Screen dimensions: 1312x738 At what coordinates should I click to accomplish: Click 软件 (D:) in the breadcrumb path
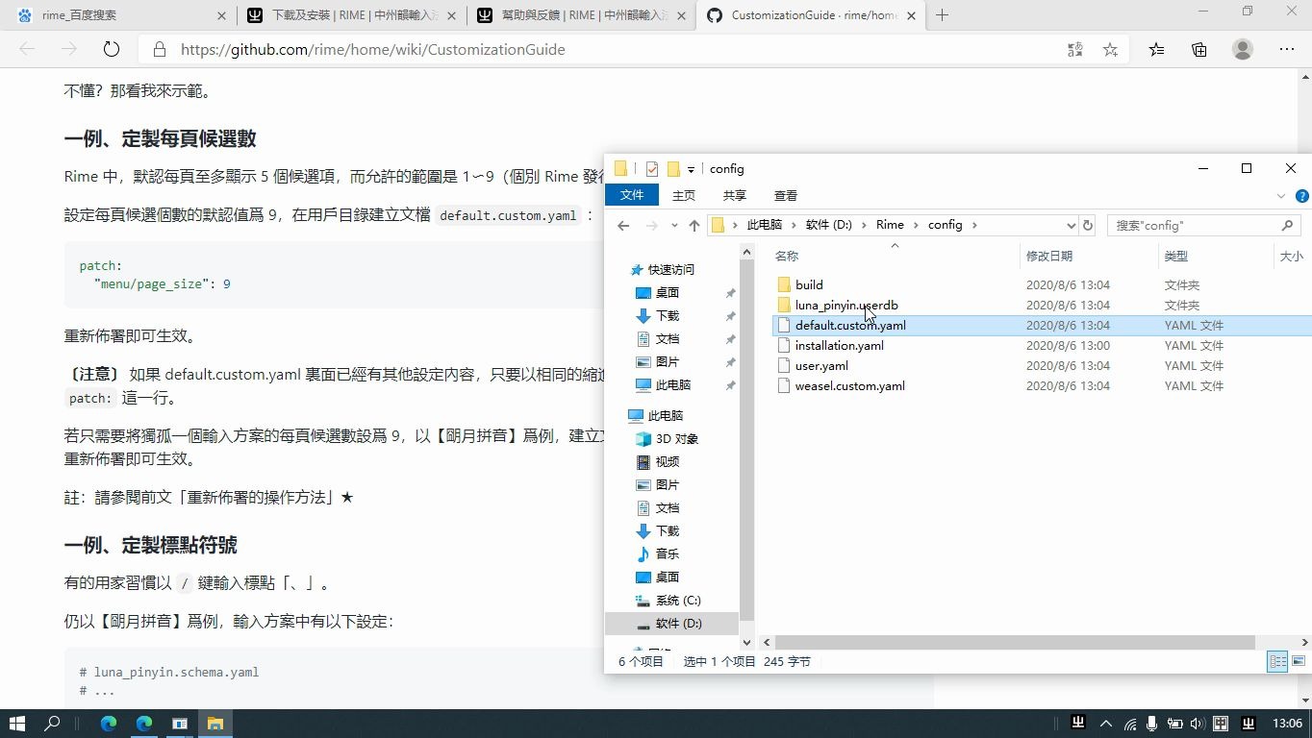[x=829, y=225]
